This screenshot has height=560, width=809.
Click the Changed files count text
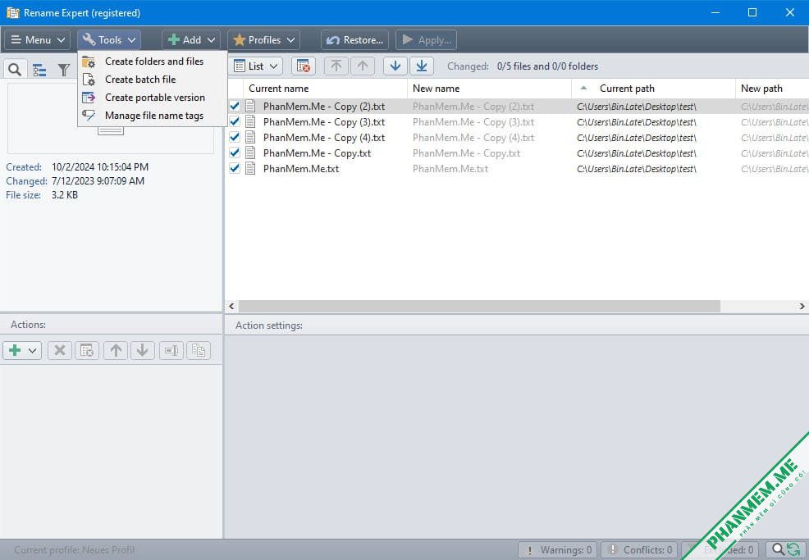tap(547, 66)
